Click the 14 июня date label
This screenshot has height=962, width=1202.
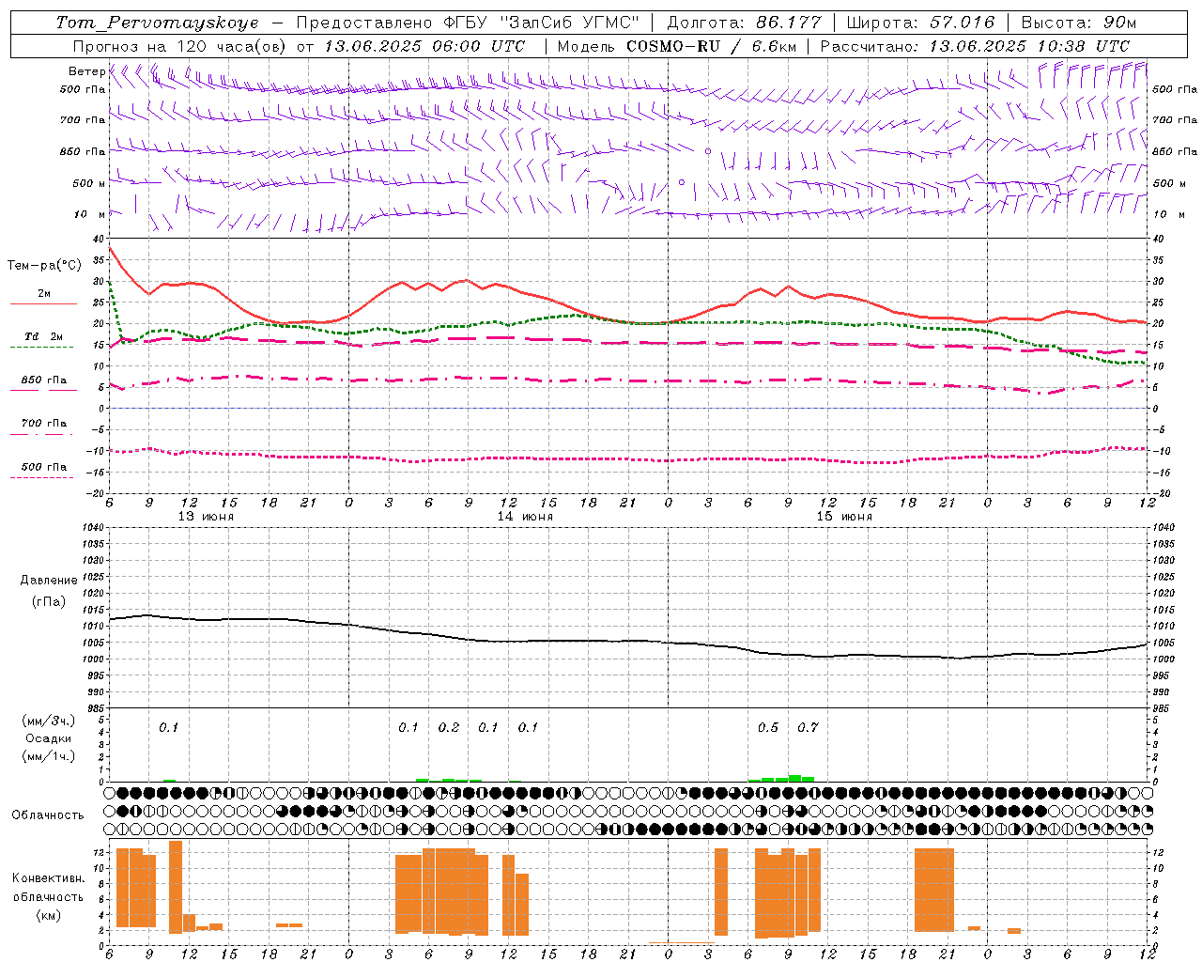click(526, 517)
